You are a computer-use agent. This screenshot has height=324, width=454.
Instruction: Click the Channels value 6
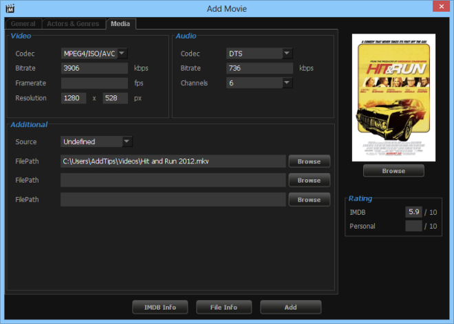(x=254, y=83)
